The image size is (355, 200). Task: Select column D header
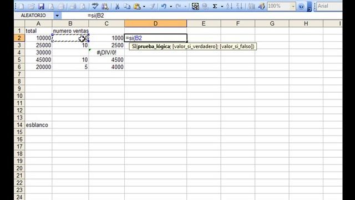(x=155, y=23)
